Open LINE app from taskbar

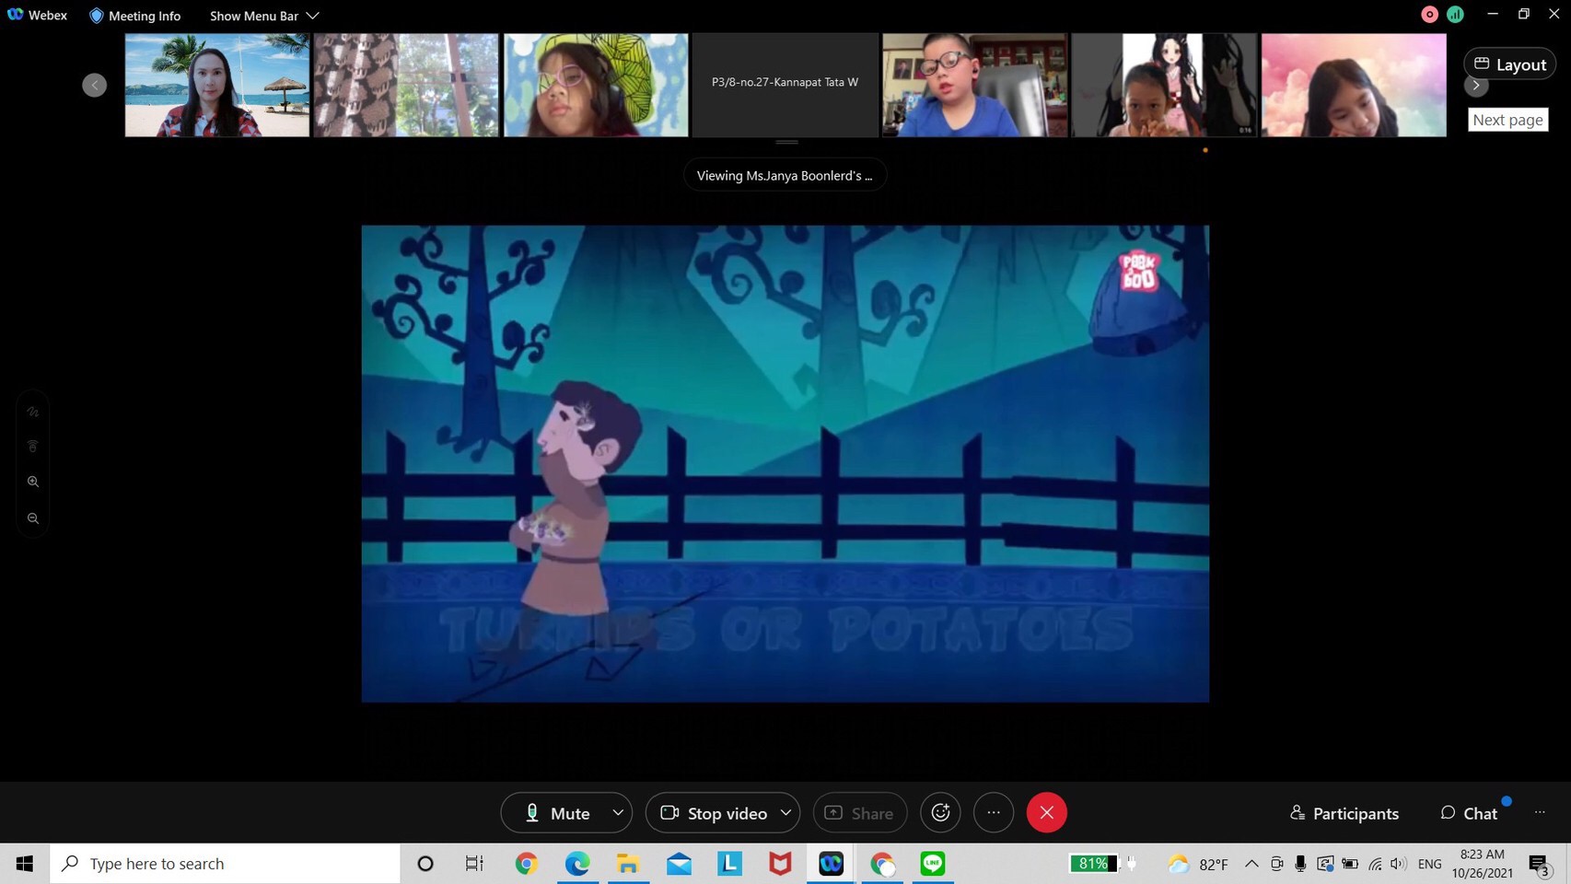933,864
